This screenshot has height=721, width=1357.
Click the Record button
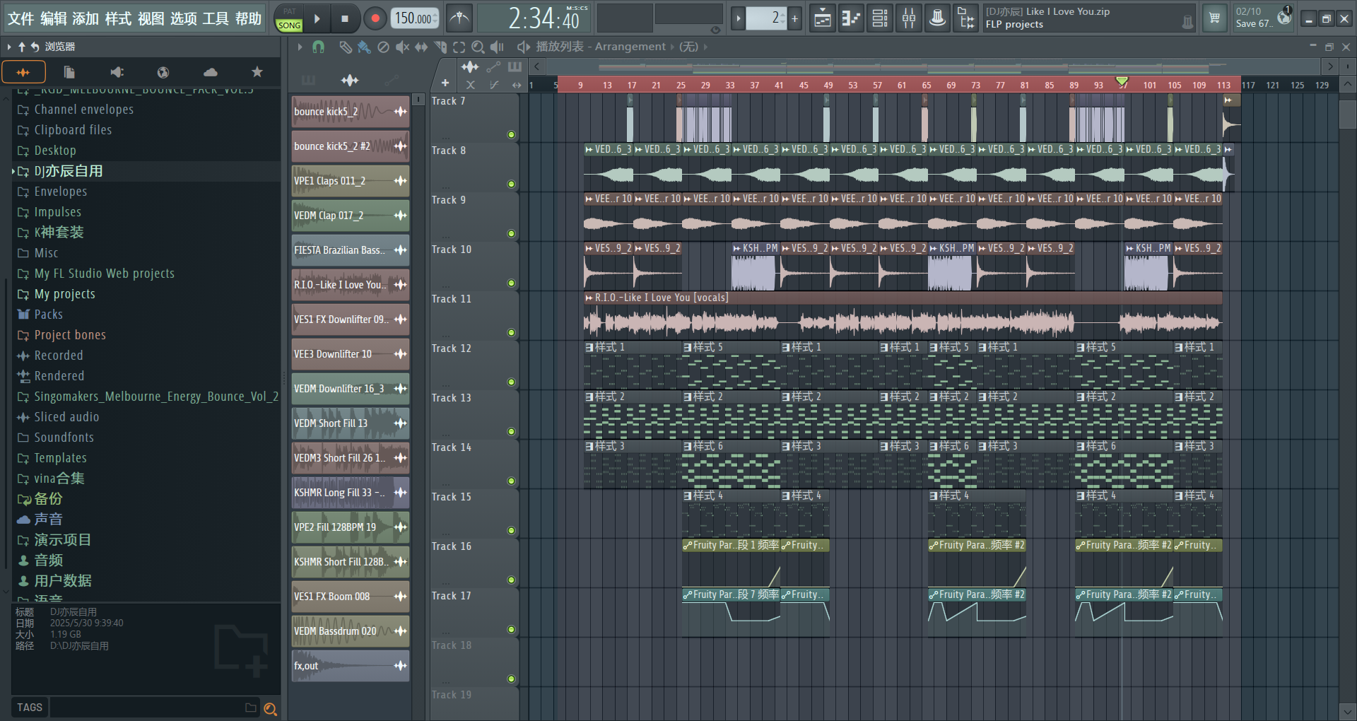click(x=375, y=18)
